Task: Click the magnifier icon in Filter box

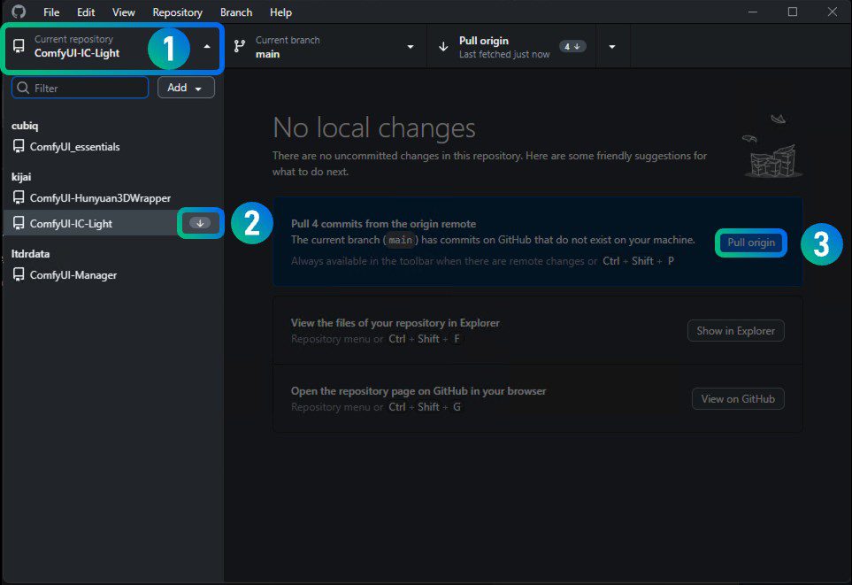Action: pos(23,88)
